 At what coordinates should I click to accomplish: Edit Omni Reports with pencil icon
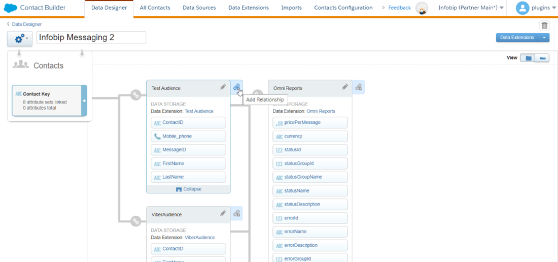pos(345,87)
